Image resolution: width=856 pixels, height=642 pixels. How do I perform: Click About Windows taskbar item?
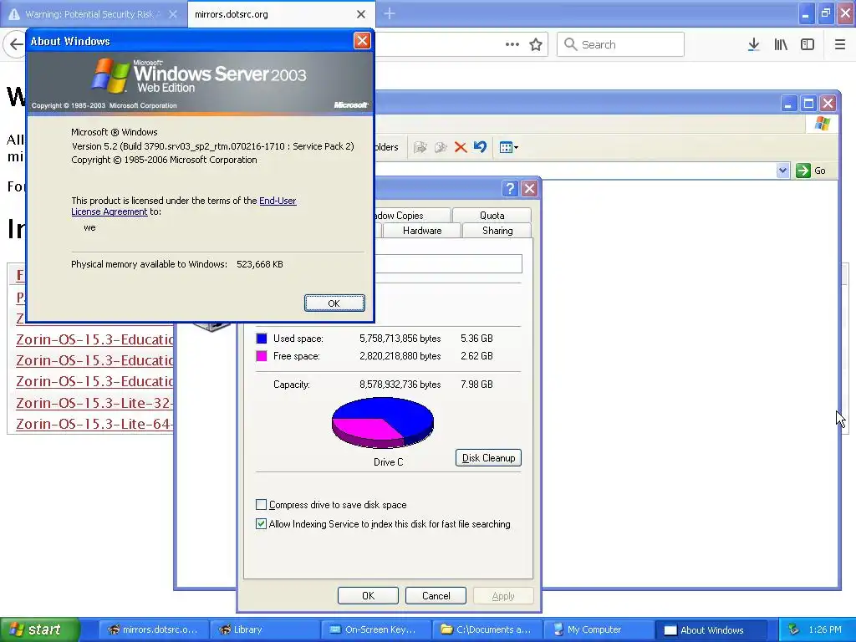coord(711,629)
